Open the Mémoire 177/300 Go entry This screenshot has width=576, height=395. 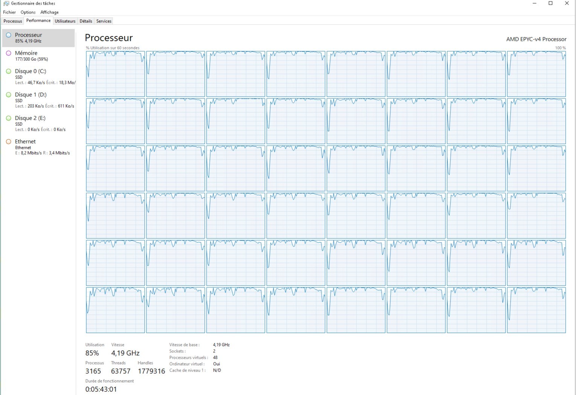(38, 56)
